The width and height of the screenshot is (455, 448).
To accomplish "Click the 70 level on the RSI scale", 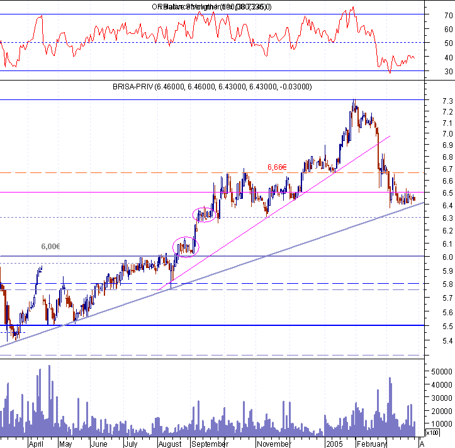I will [449, 15].
